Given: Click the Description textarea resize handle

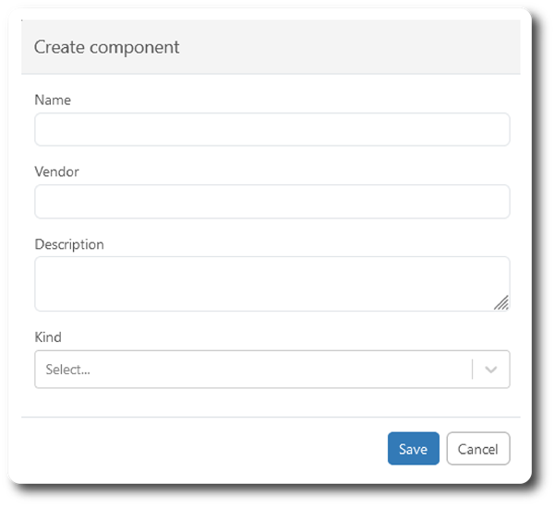Looking at the screenshot, I should tap(501, 303).
